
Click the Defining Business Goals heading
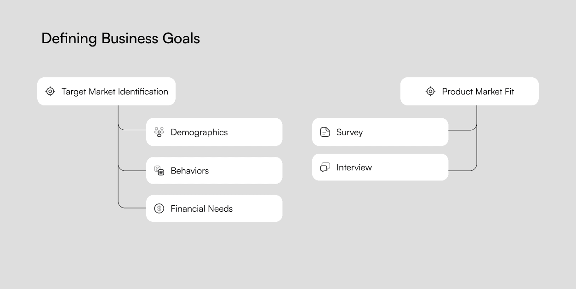(x=120, y=38)
